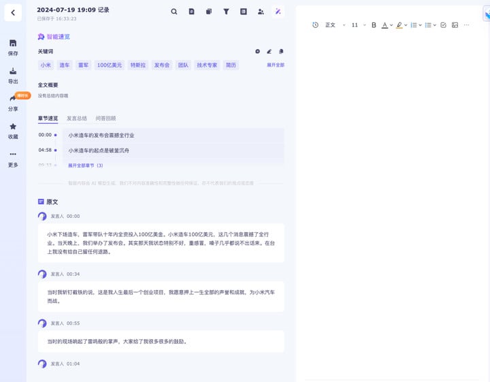Click the 智能速览 section heading
The height and width of the screenshot is (382, 490).
click(54, 37)
